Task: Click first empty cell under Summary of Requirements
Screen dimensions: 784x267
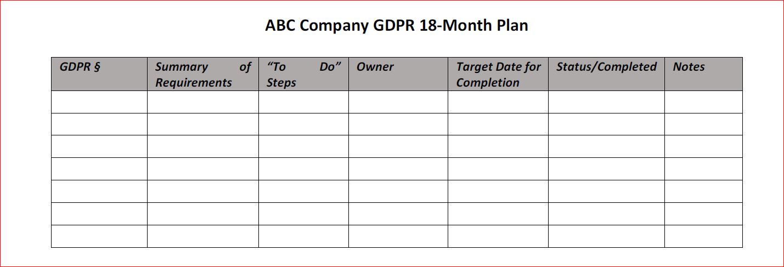Action: (x=202, y=102)
